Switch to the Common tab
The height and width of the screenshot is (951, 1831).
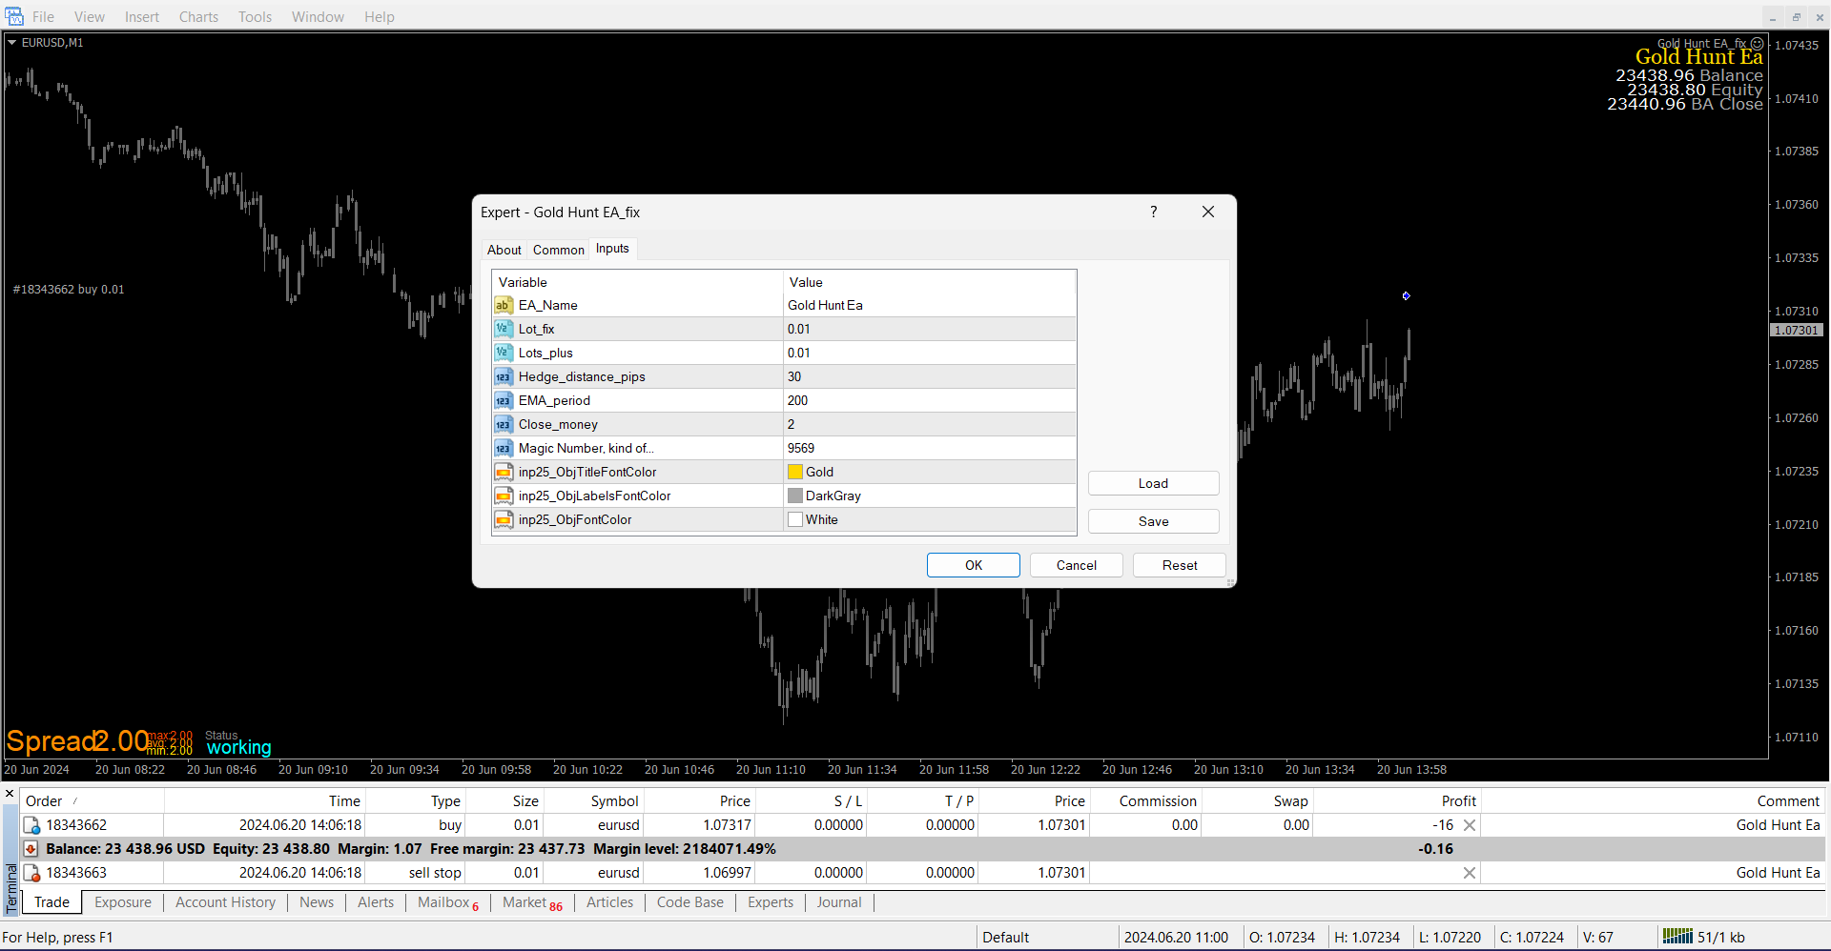click(x=558, y=250)
